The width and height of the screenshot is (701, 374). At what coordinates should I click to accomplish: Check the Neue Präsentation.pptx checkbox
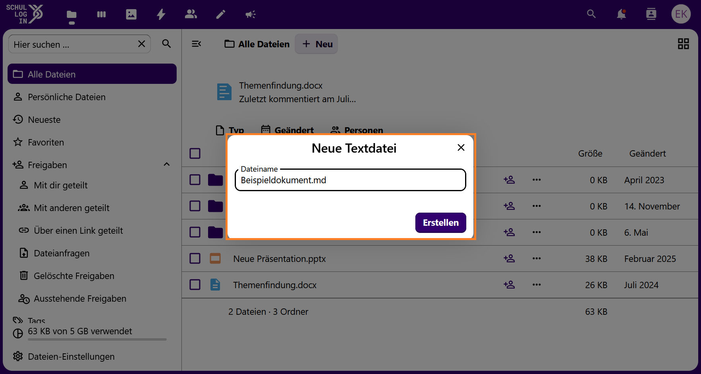[x=195, y=258]
